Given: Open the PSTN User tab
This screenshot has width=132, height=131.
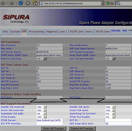Looking at the screenshot, I should click(x=103, y=32).
